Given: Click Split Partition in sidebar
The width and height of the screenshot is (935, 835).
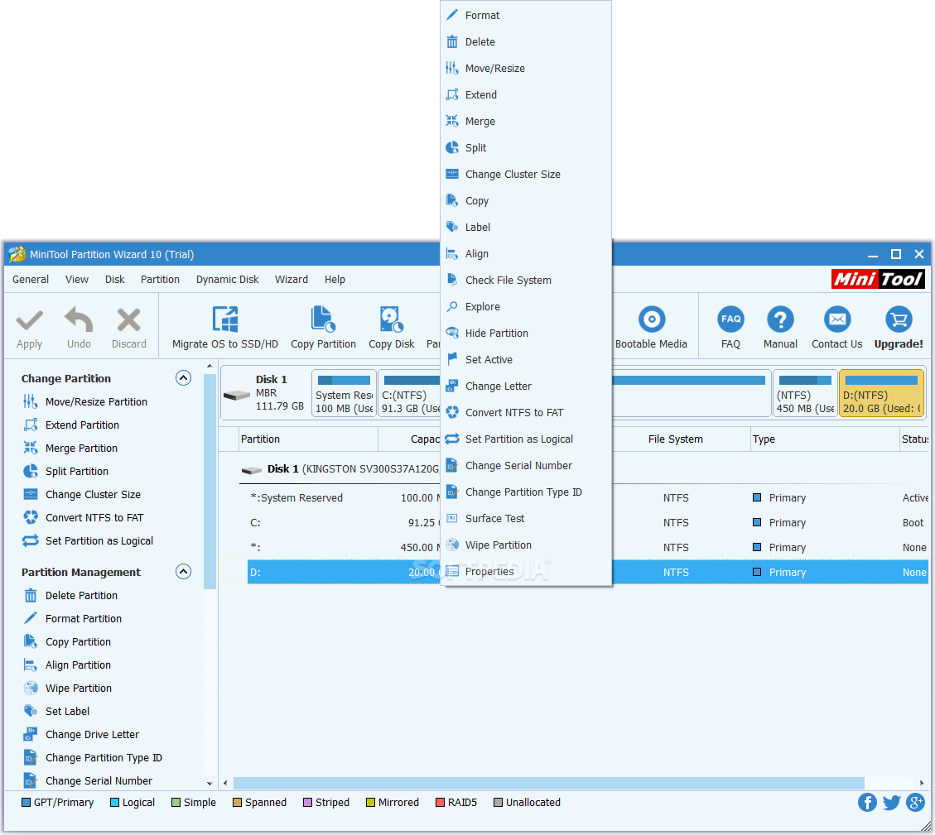Looking at the screenshot, I should pyautogui.click(x=65, y=472).
